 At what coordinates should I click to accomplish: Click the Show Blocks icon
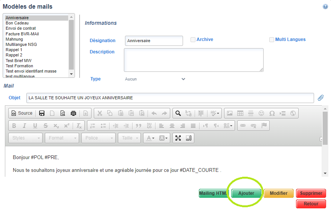189,138
